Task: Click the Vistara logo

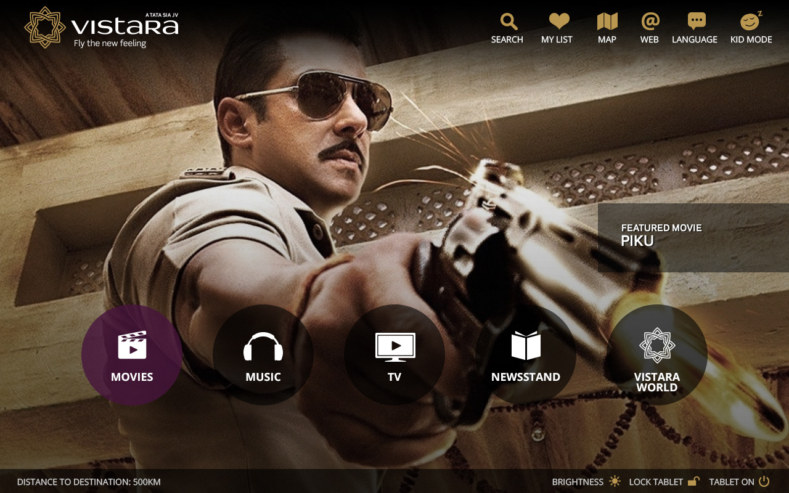Action: 102,28
